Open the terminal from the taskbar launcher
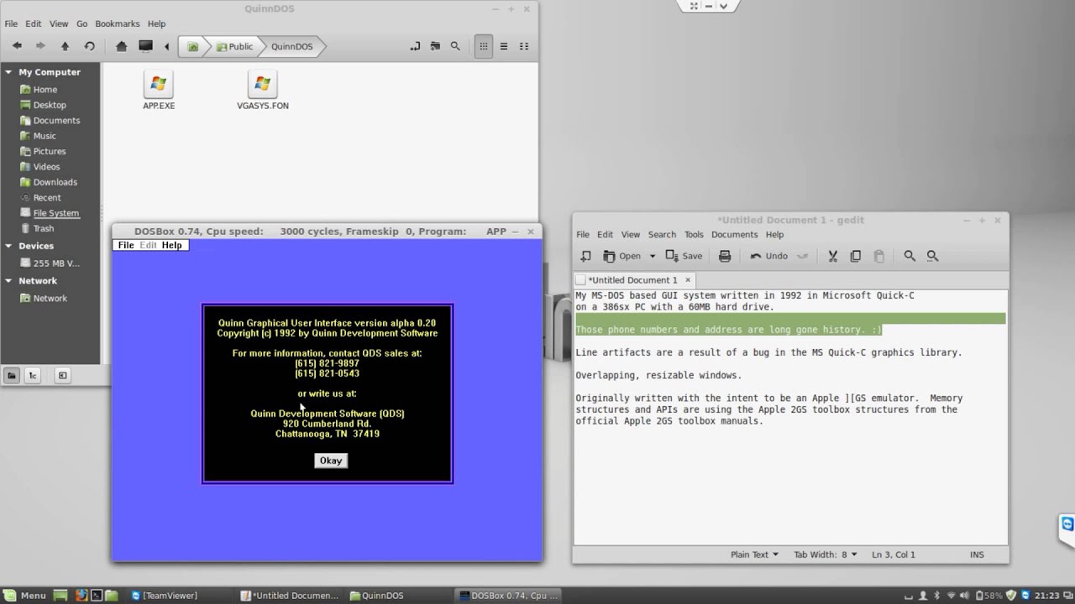The height and width of the screenshot is (604, 1075). [96, 596]
